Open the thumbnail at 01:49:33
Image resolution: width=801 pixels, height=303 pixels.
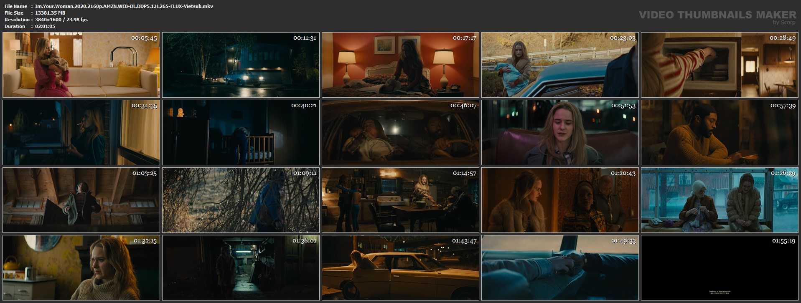point(560,268)
